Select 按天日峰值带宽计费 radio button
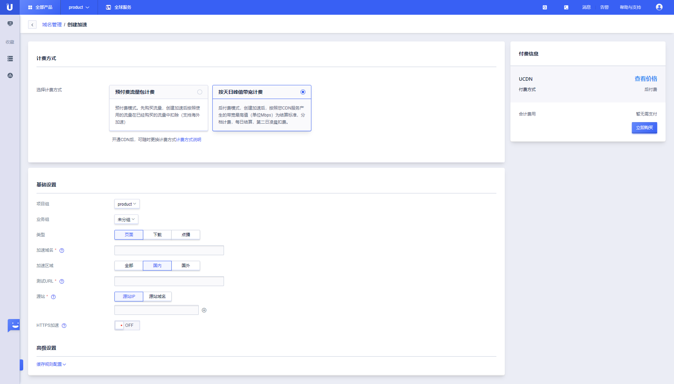This screenshot has width=674, height=384. click(303, 92)
